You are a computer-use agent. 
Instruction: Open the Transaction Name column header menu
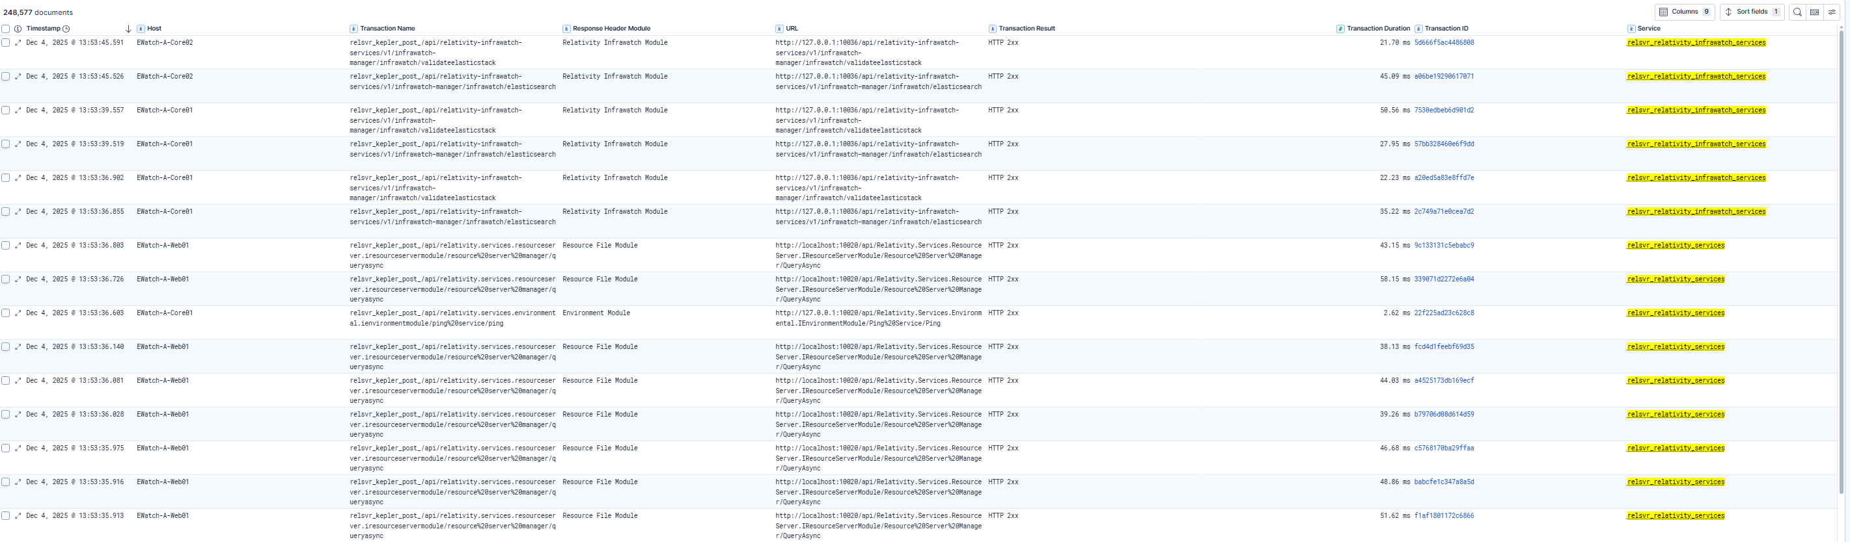coord(388,29)
